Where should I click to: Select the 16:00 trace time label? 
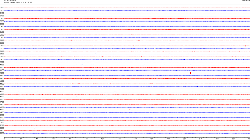2,94
